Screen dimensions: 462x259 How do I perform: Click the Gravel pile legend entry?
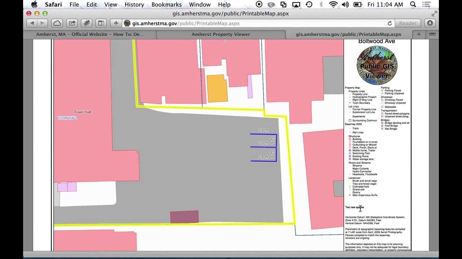tap(358, 190)
